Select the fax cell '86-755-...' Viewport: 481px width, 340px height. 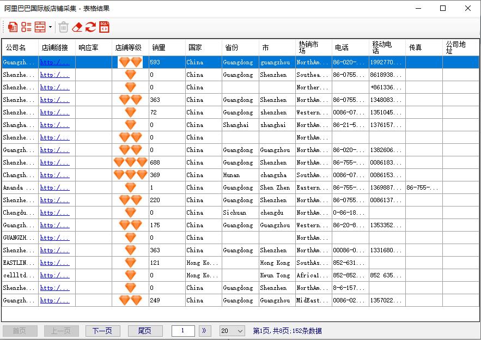[424, 187]
